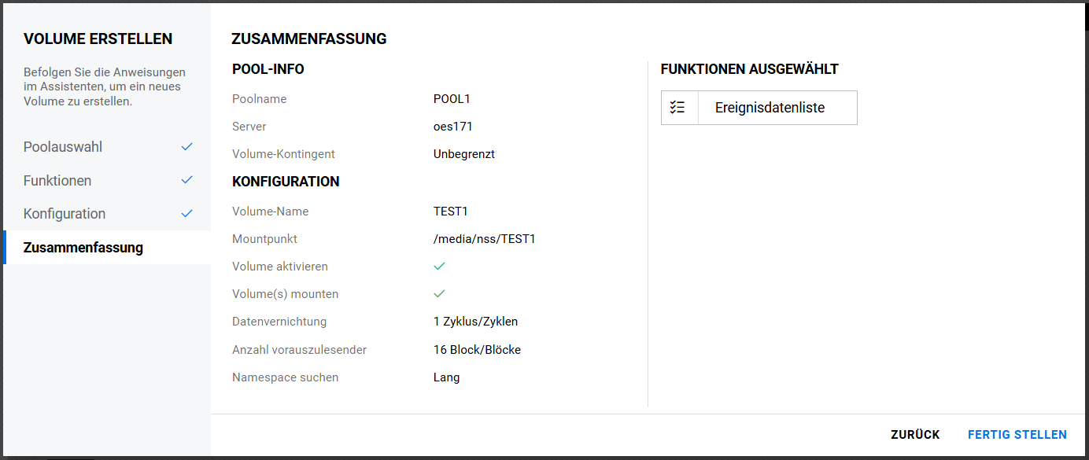Screen dimensions: 1089x460
Task: Click the 16 Block/Blöcke value
Action: [477, 350]
